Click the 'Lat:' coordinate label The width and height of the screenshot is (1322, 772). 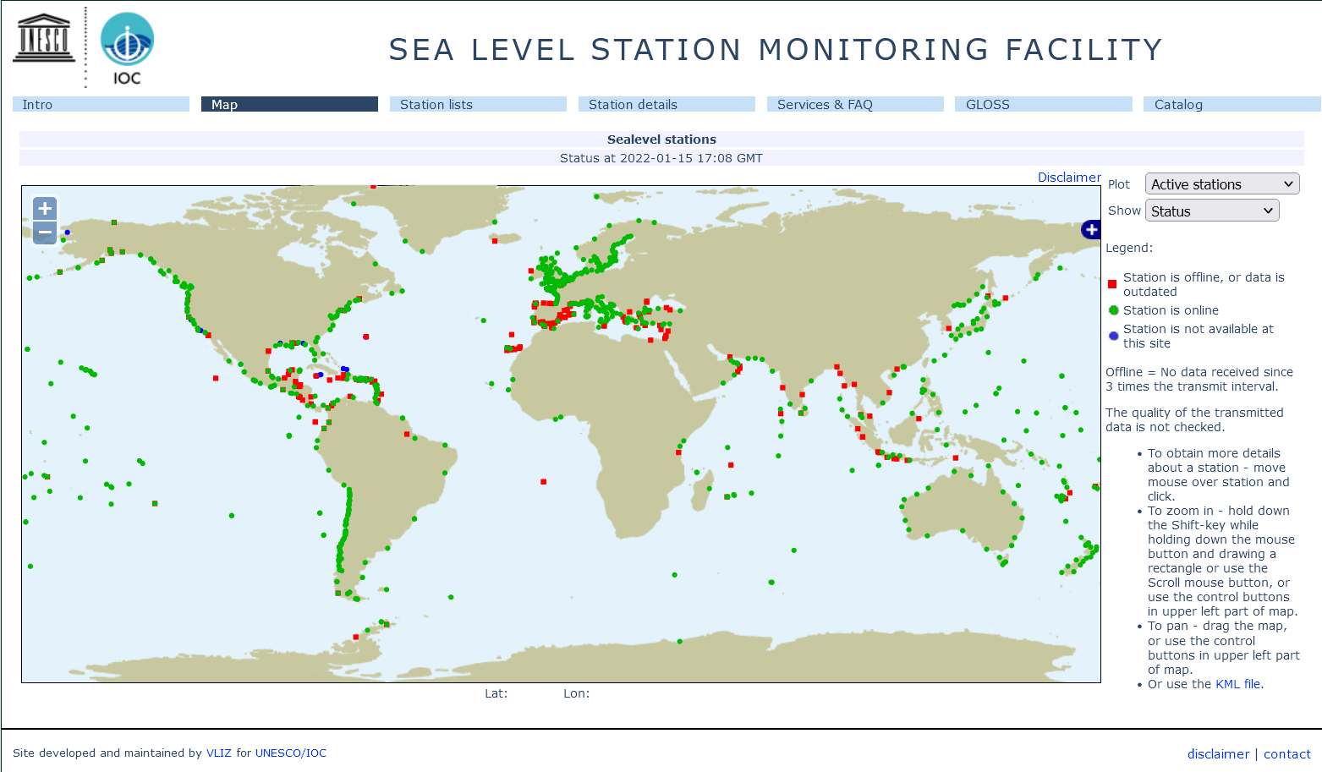pos(496,693)
